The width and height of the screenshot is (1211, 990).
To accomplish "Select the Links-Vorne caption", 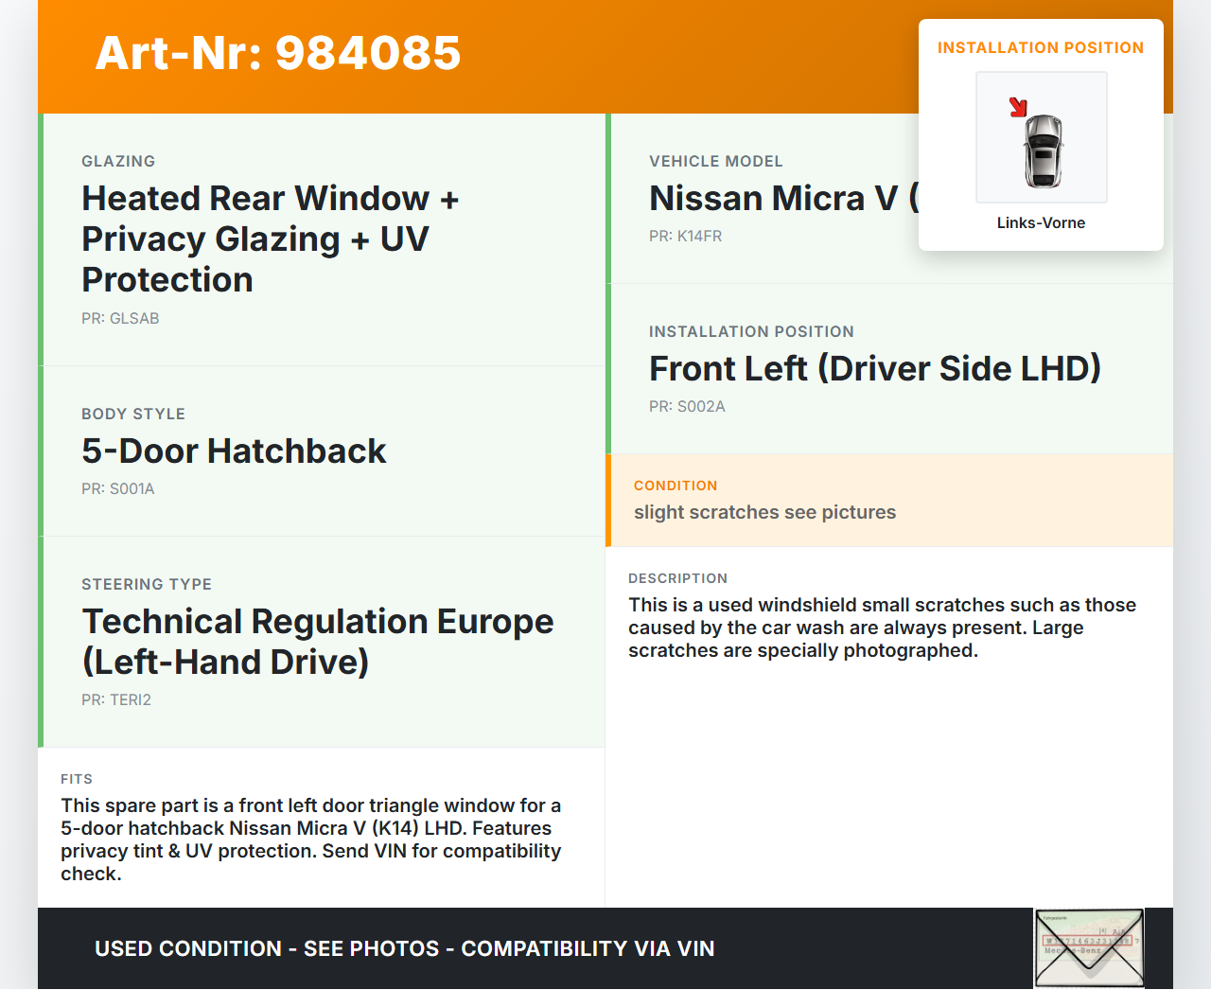I will coord(1041,222).
